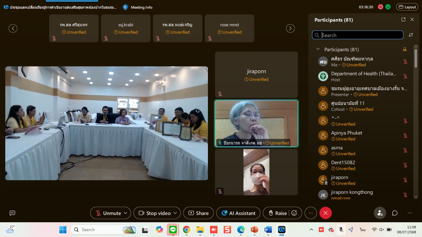Raise your hand
This screenshot has width=422, height=237.
277,213
